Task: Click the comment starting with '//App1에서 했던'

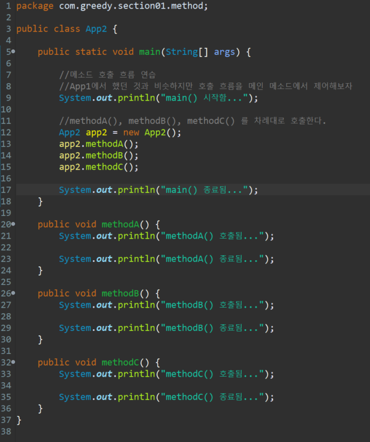Action: coord(205,86)
